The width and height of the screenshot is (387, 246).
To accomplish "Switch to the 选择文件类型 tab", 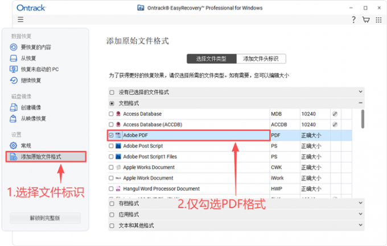I will click(212, 59).
